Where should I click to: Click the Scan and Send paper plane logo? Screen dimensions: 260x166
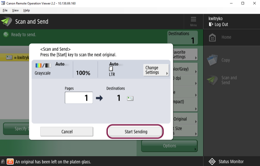click(6, 22)
